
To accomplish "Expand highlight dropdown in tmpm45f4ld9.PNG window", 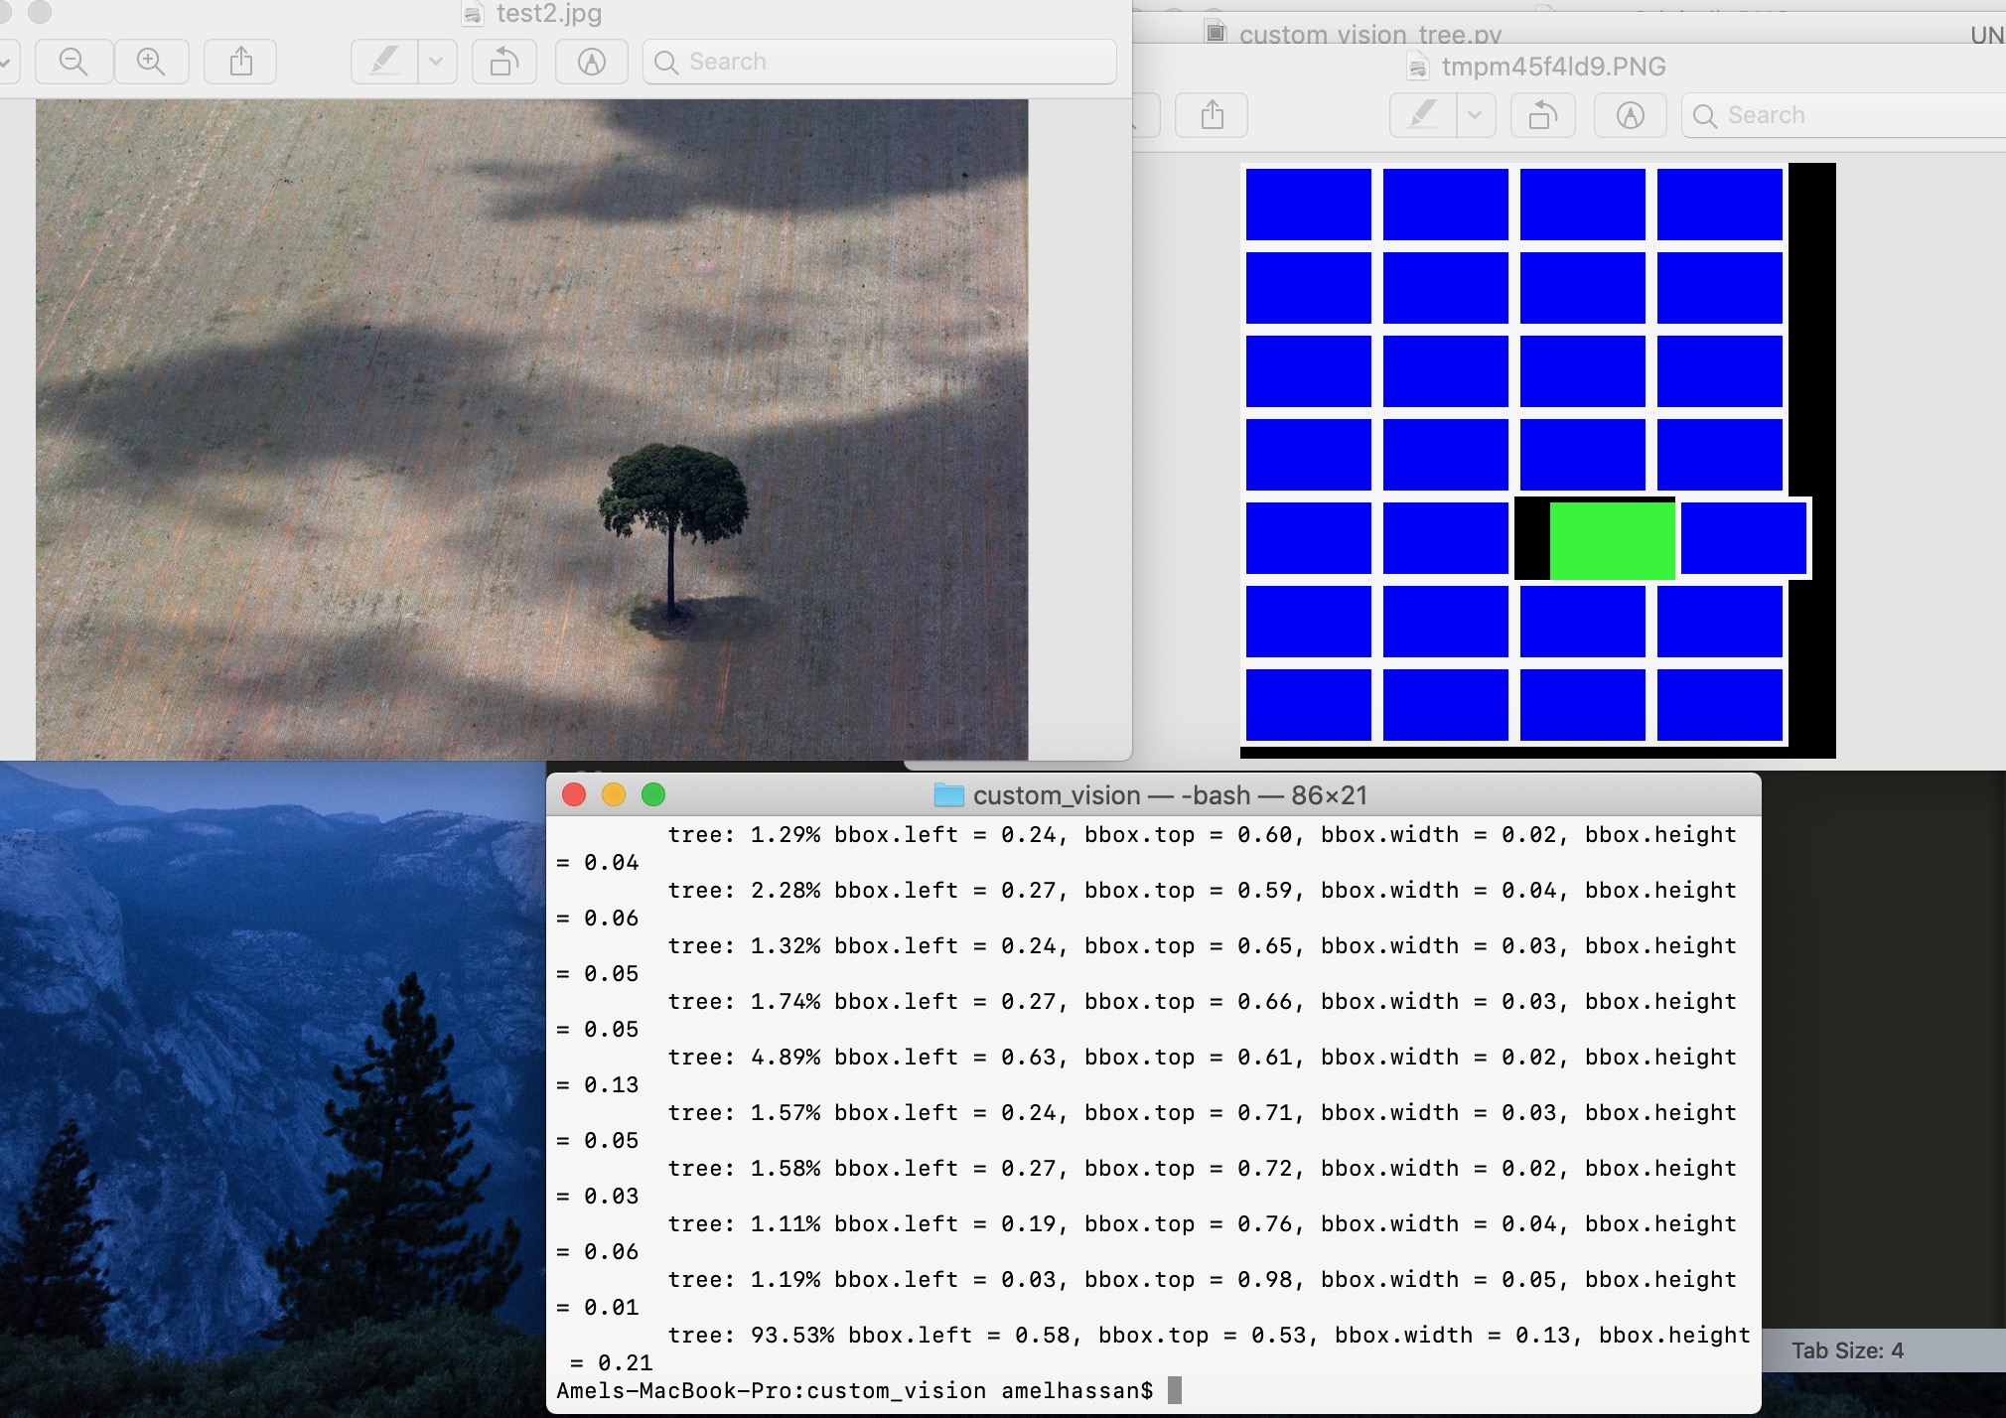I will coord(1475,115).
